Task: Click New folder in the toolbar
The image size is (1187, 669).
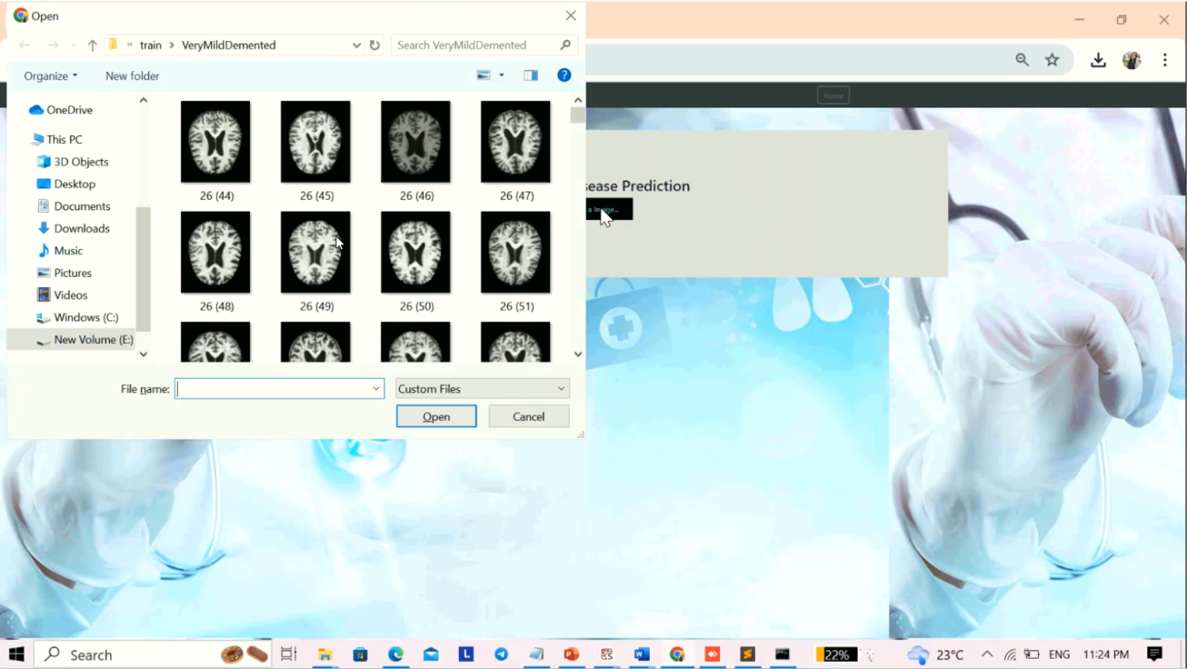Action: coord(132,76)
